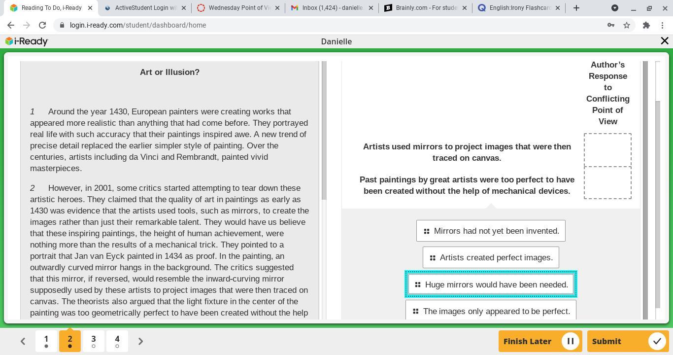Switch to the Wednesday Point of View tab
This screenshot has height=355, width=673.
[x=239, y=8]
